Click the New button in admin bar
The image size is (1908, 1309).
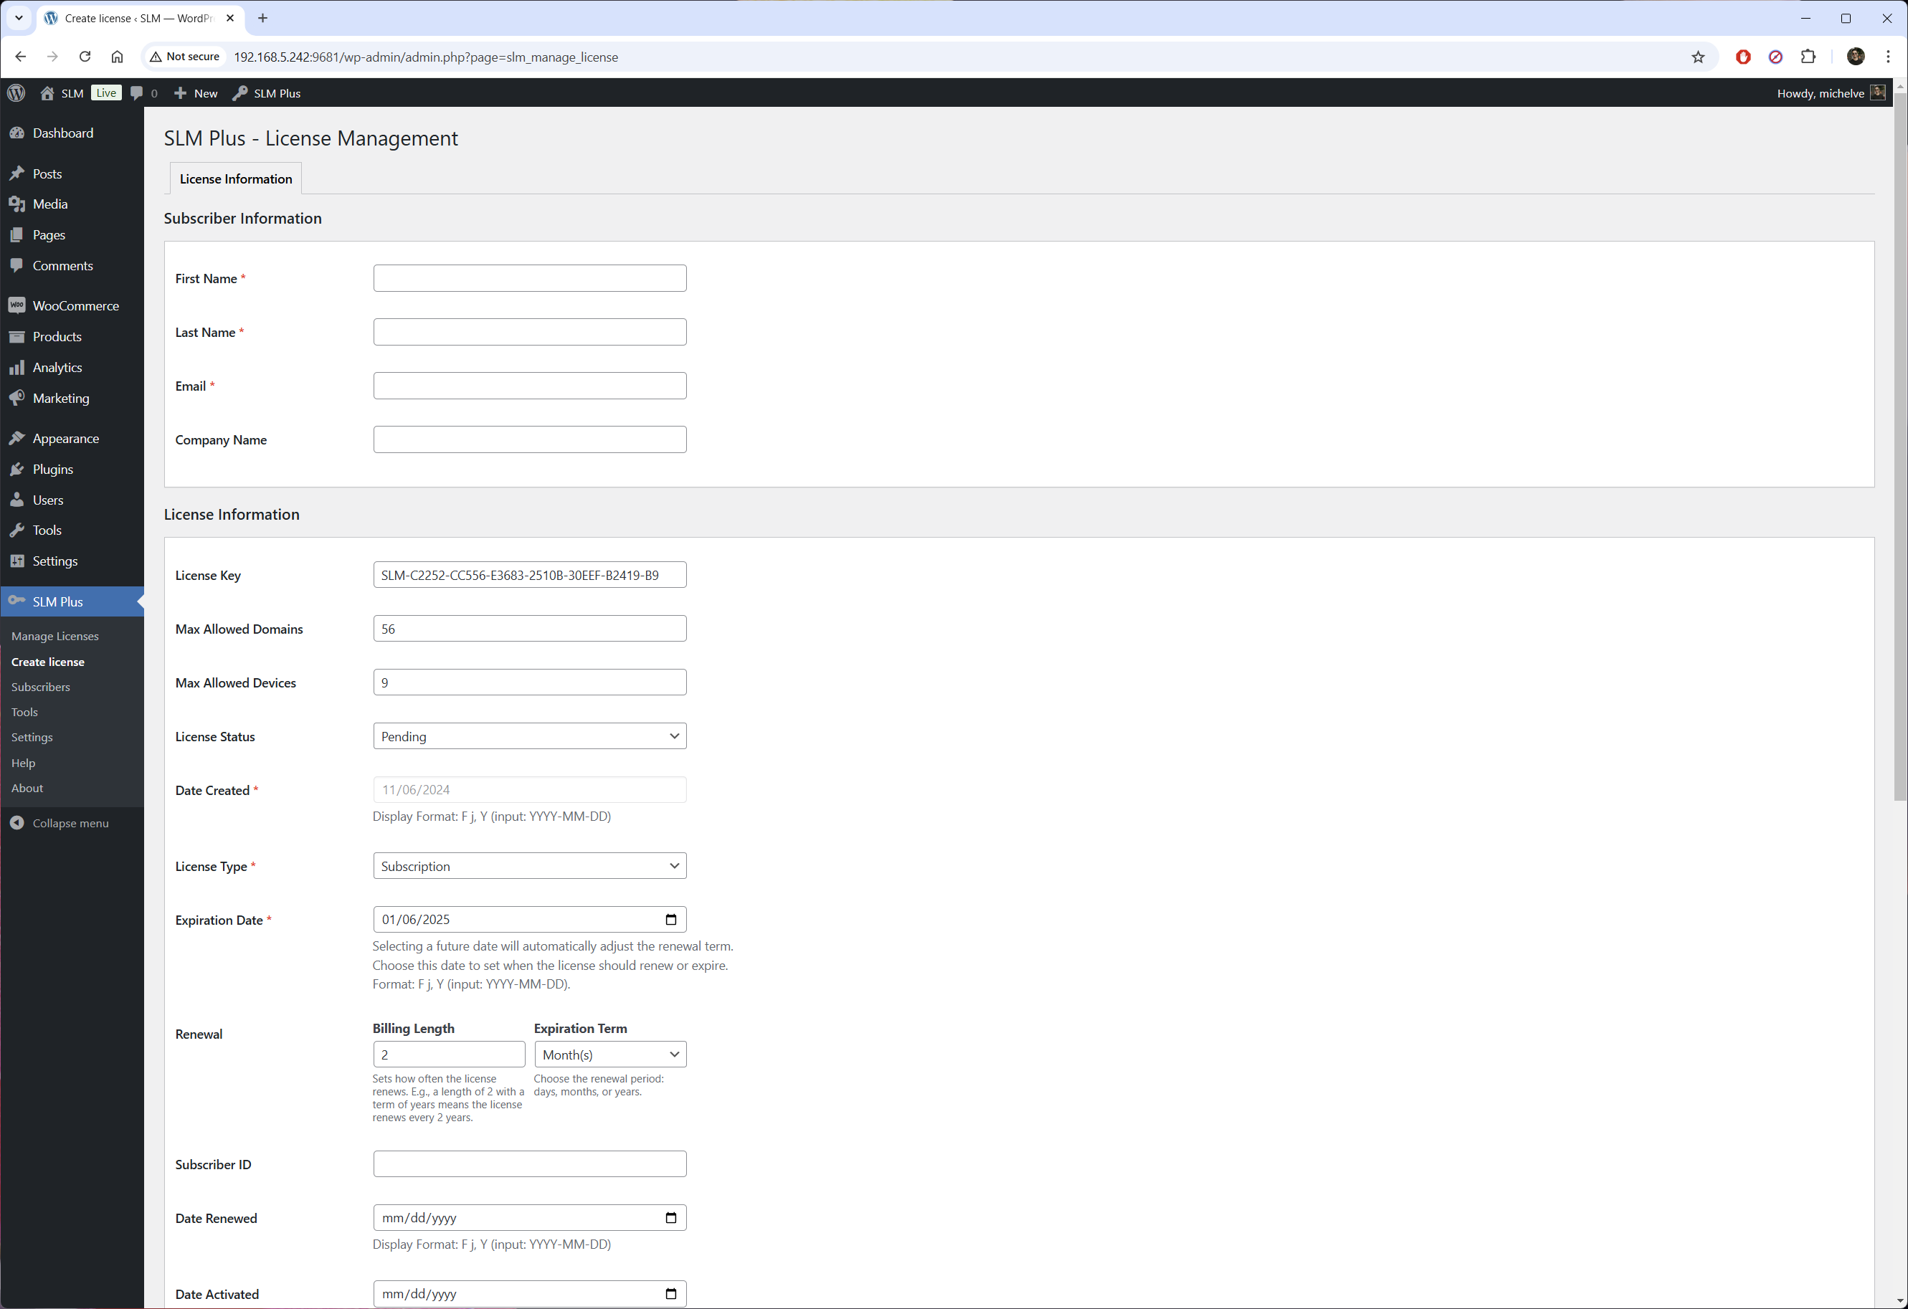coord(196,92)
